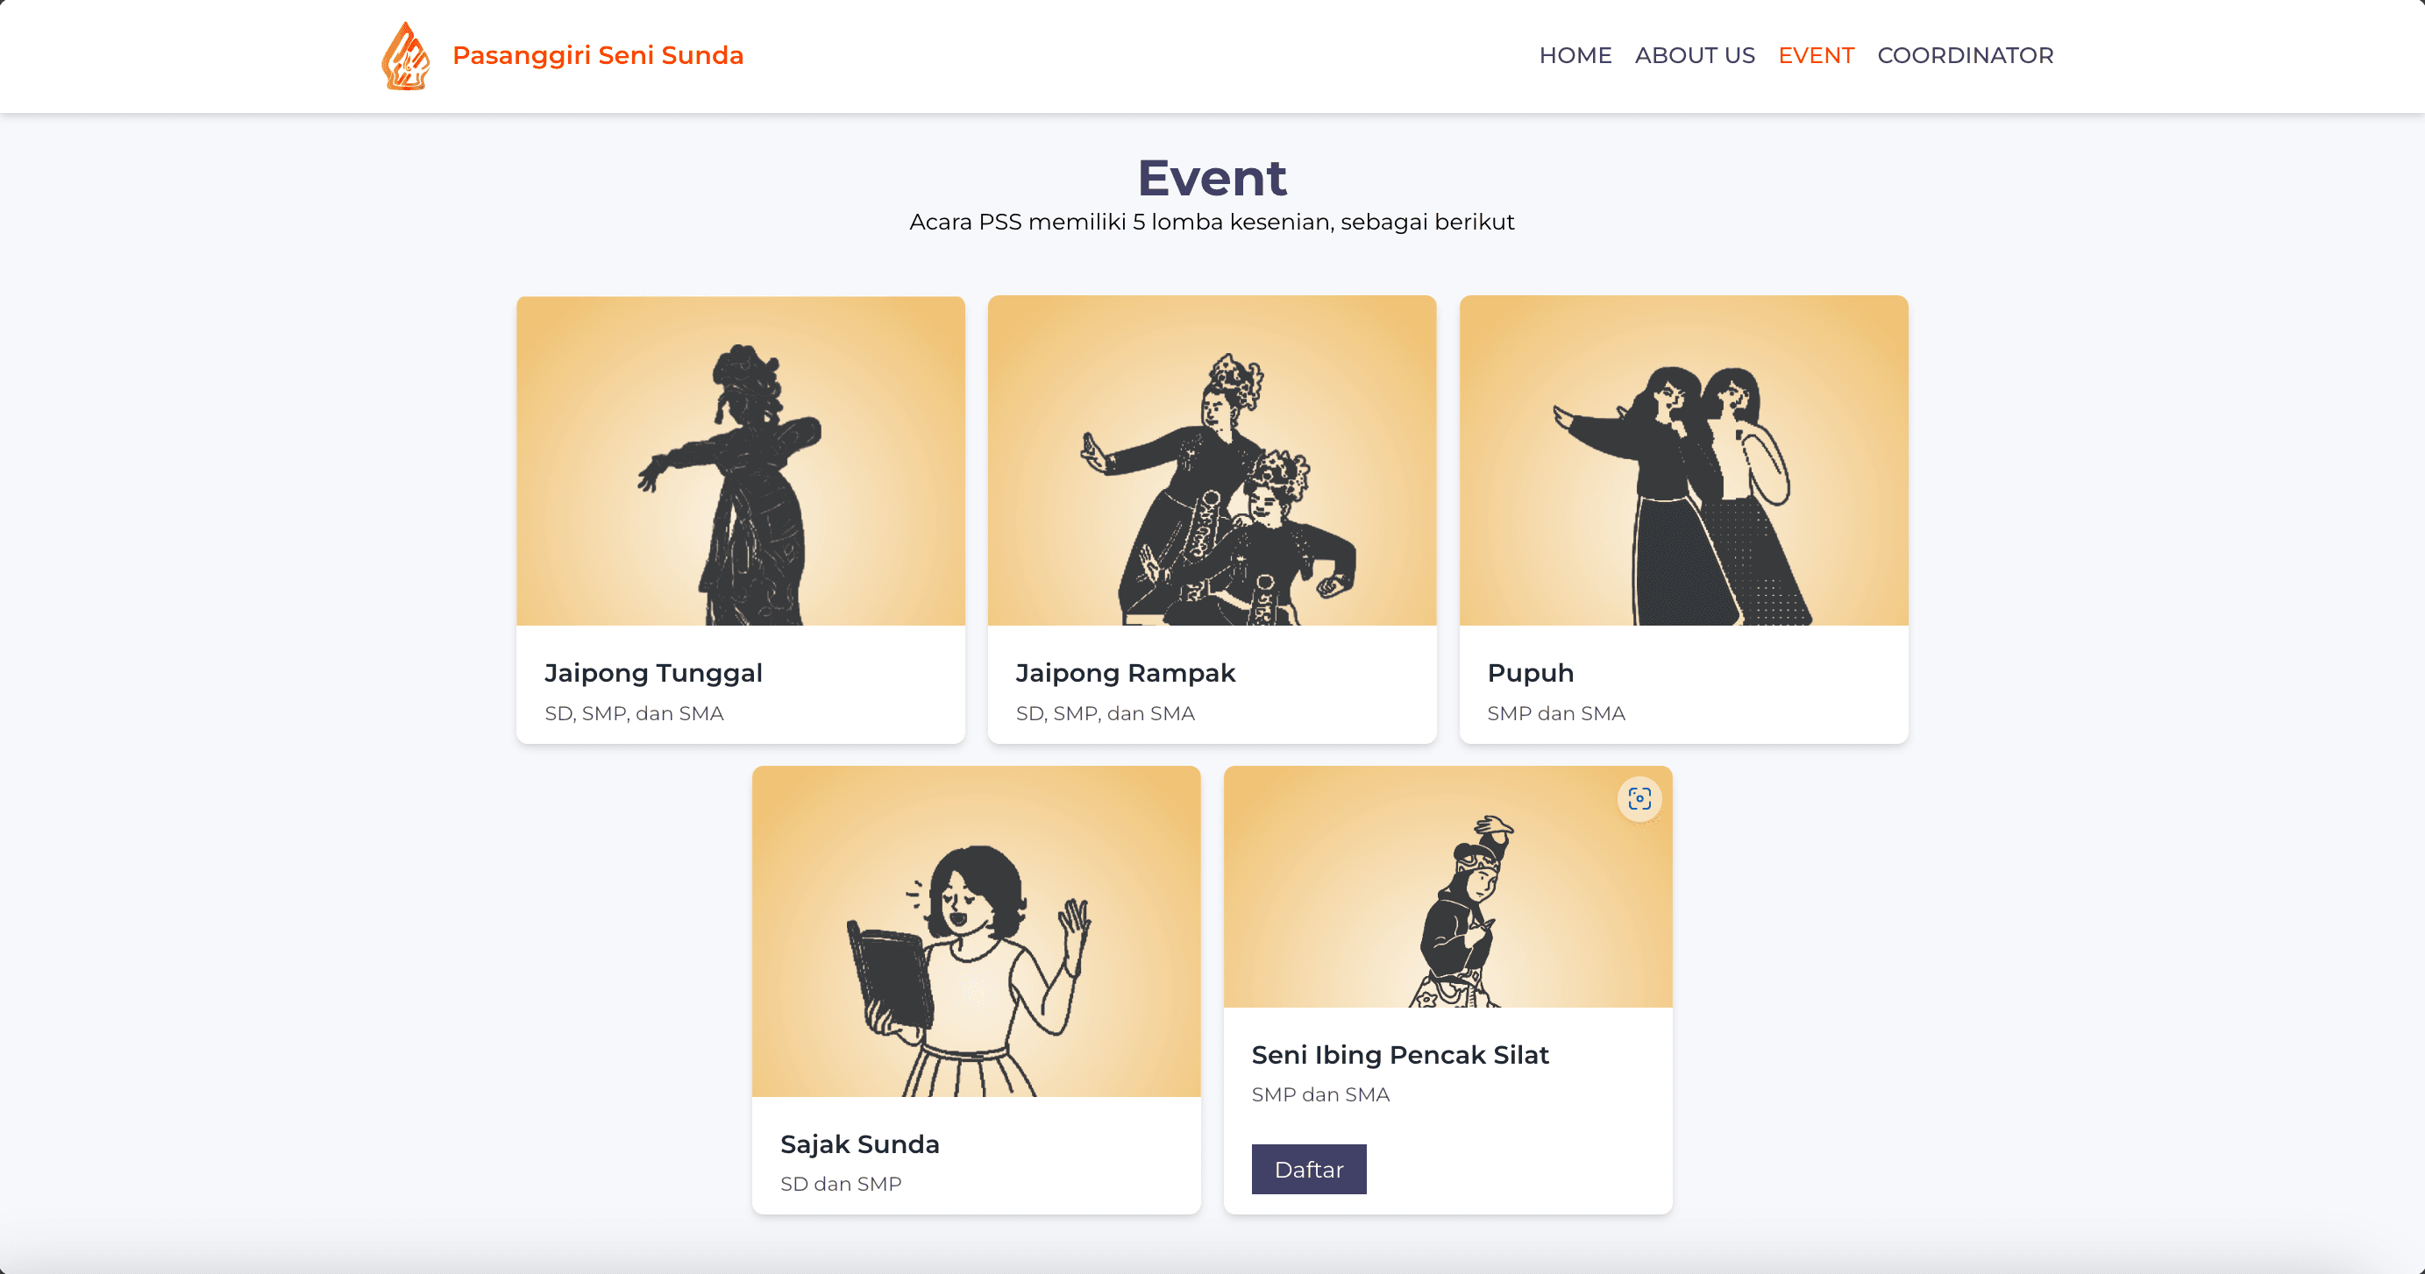Click the Pasanggiri Seni Sunda brand link
This screenshot has height=1274, width=2425.
[x=598, y=55]
